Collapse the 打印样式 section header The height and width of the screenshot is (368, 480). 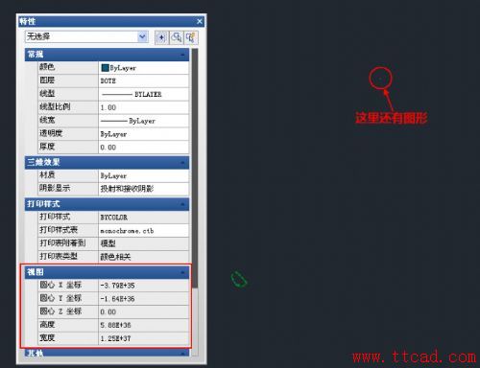107,204
